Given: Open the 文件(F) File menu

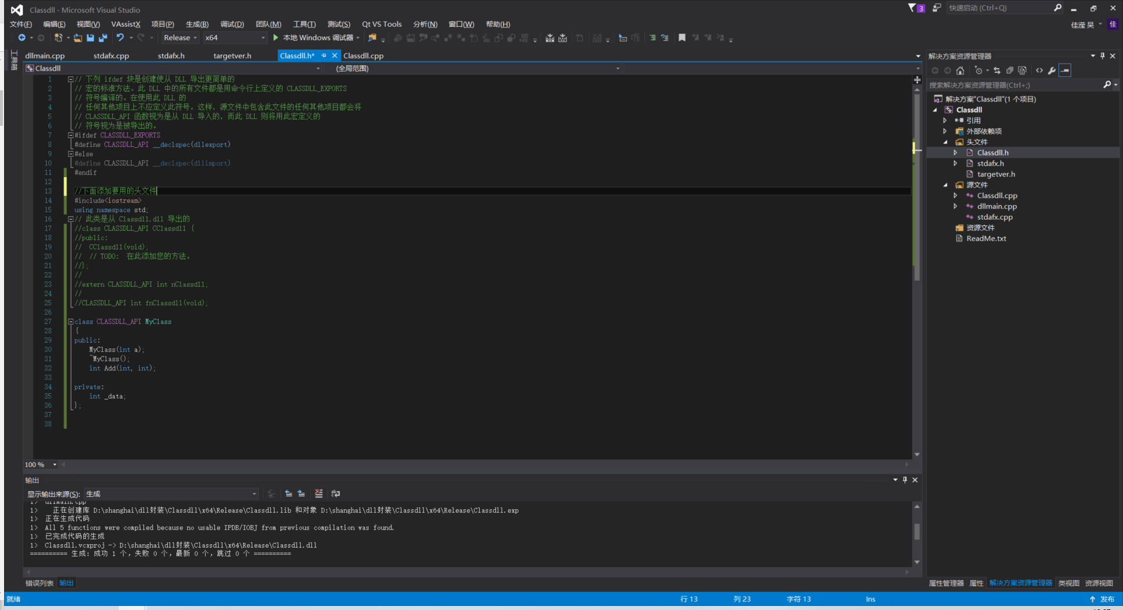Looking at the screenshot, I should (x=21, y=24).
